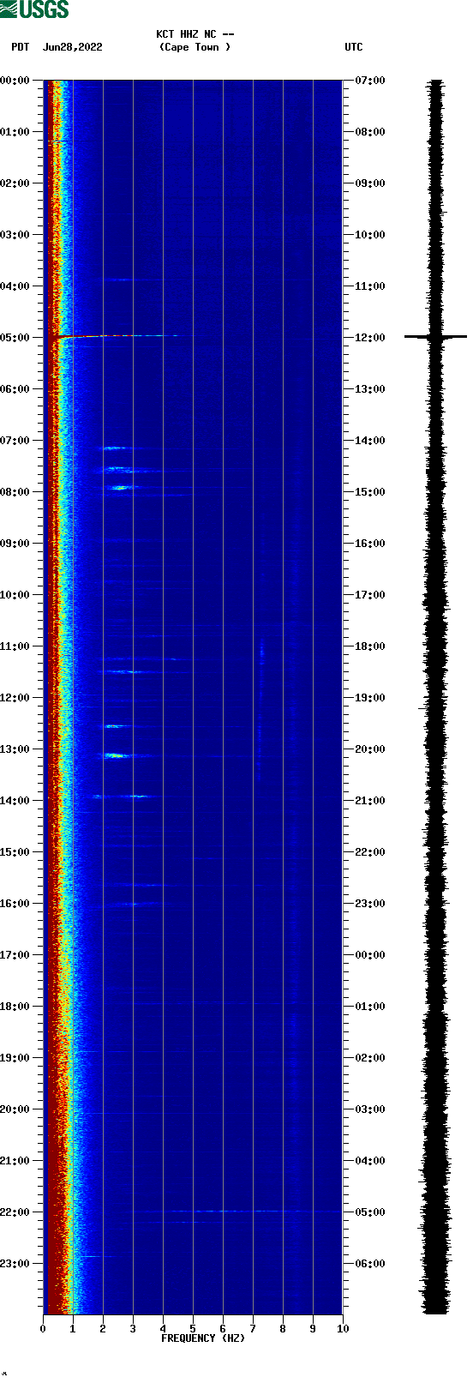The height and width of the screenshot is (1383, 473).
Task: Click the Cape Town station name
Action: [195, 47]
